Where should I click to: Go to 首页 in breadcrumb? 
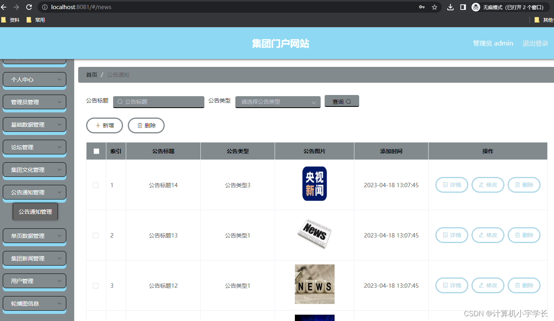point(92,75)
